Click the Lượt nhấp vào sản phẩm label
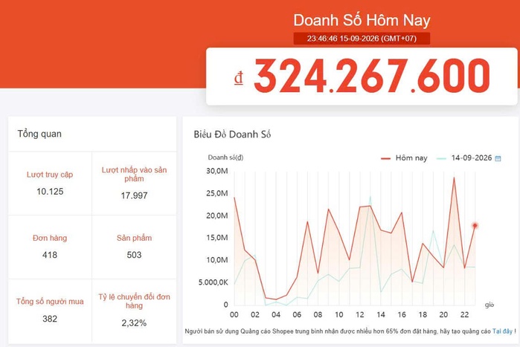Image resolution: width=520 pixels, height=347 pixels. point(134,174)
